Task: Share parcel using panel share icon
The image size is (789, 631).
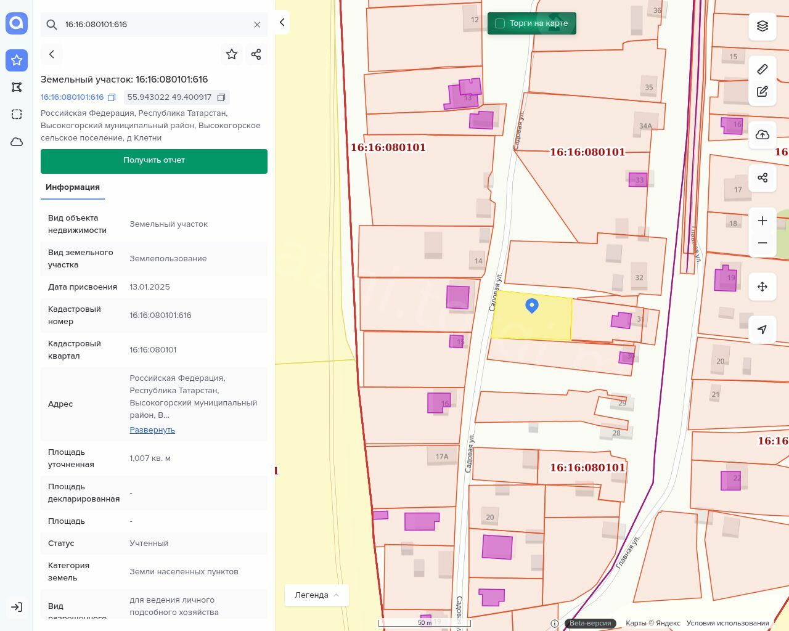Action: (256, 54)
